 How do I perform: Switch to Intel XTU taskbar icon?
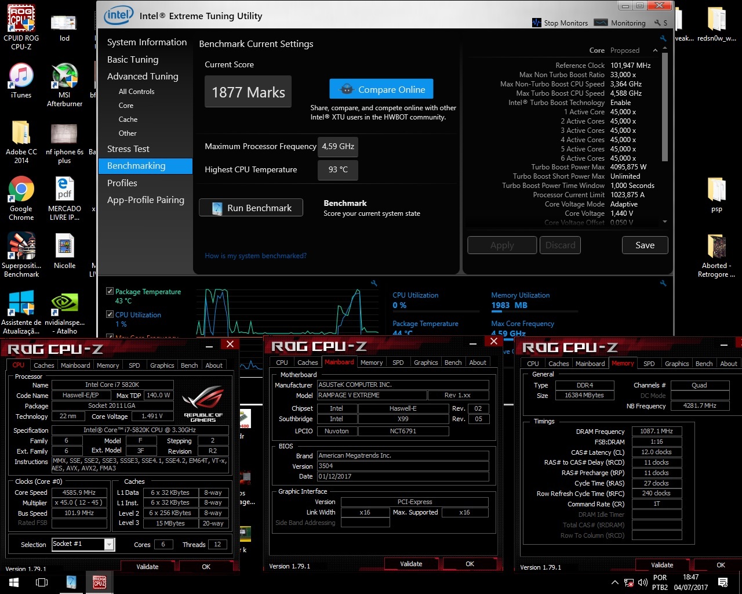pyautogui.click(x=71, y=582)
